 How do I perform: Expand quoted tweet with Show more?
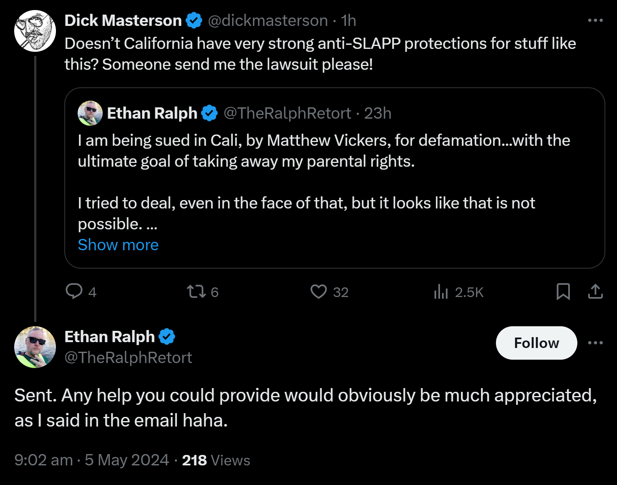tap(118, 245)
